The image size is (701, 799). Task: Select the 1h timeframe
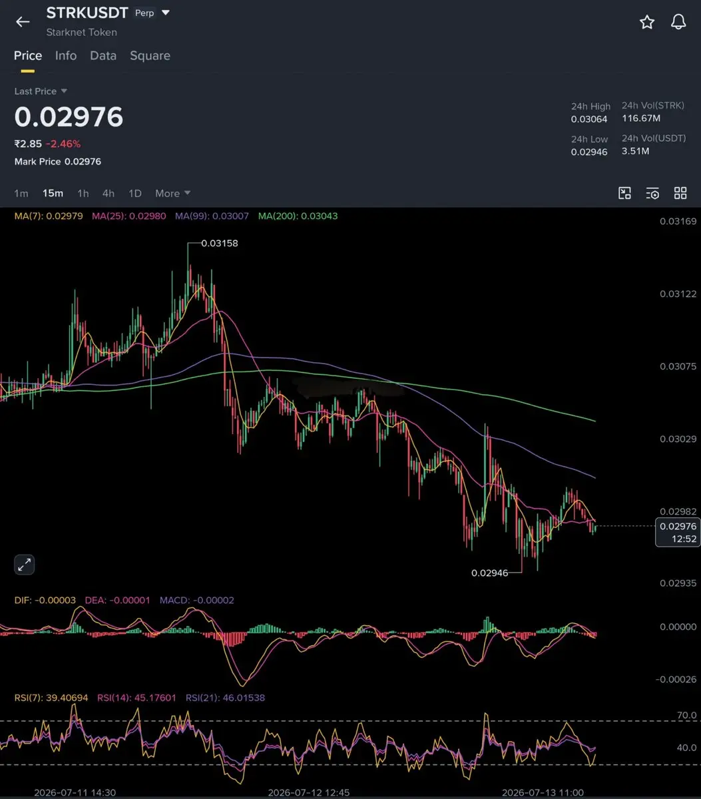click(83, 193)
